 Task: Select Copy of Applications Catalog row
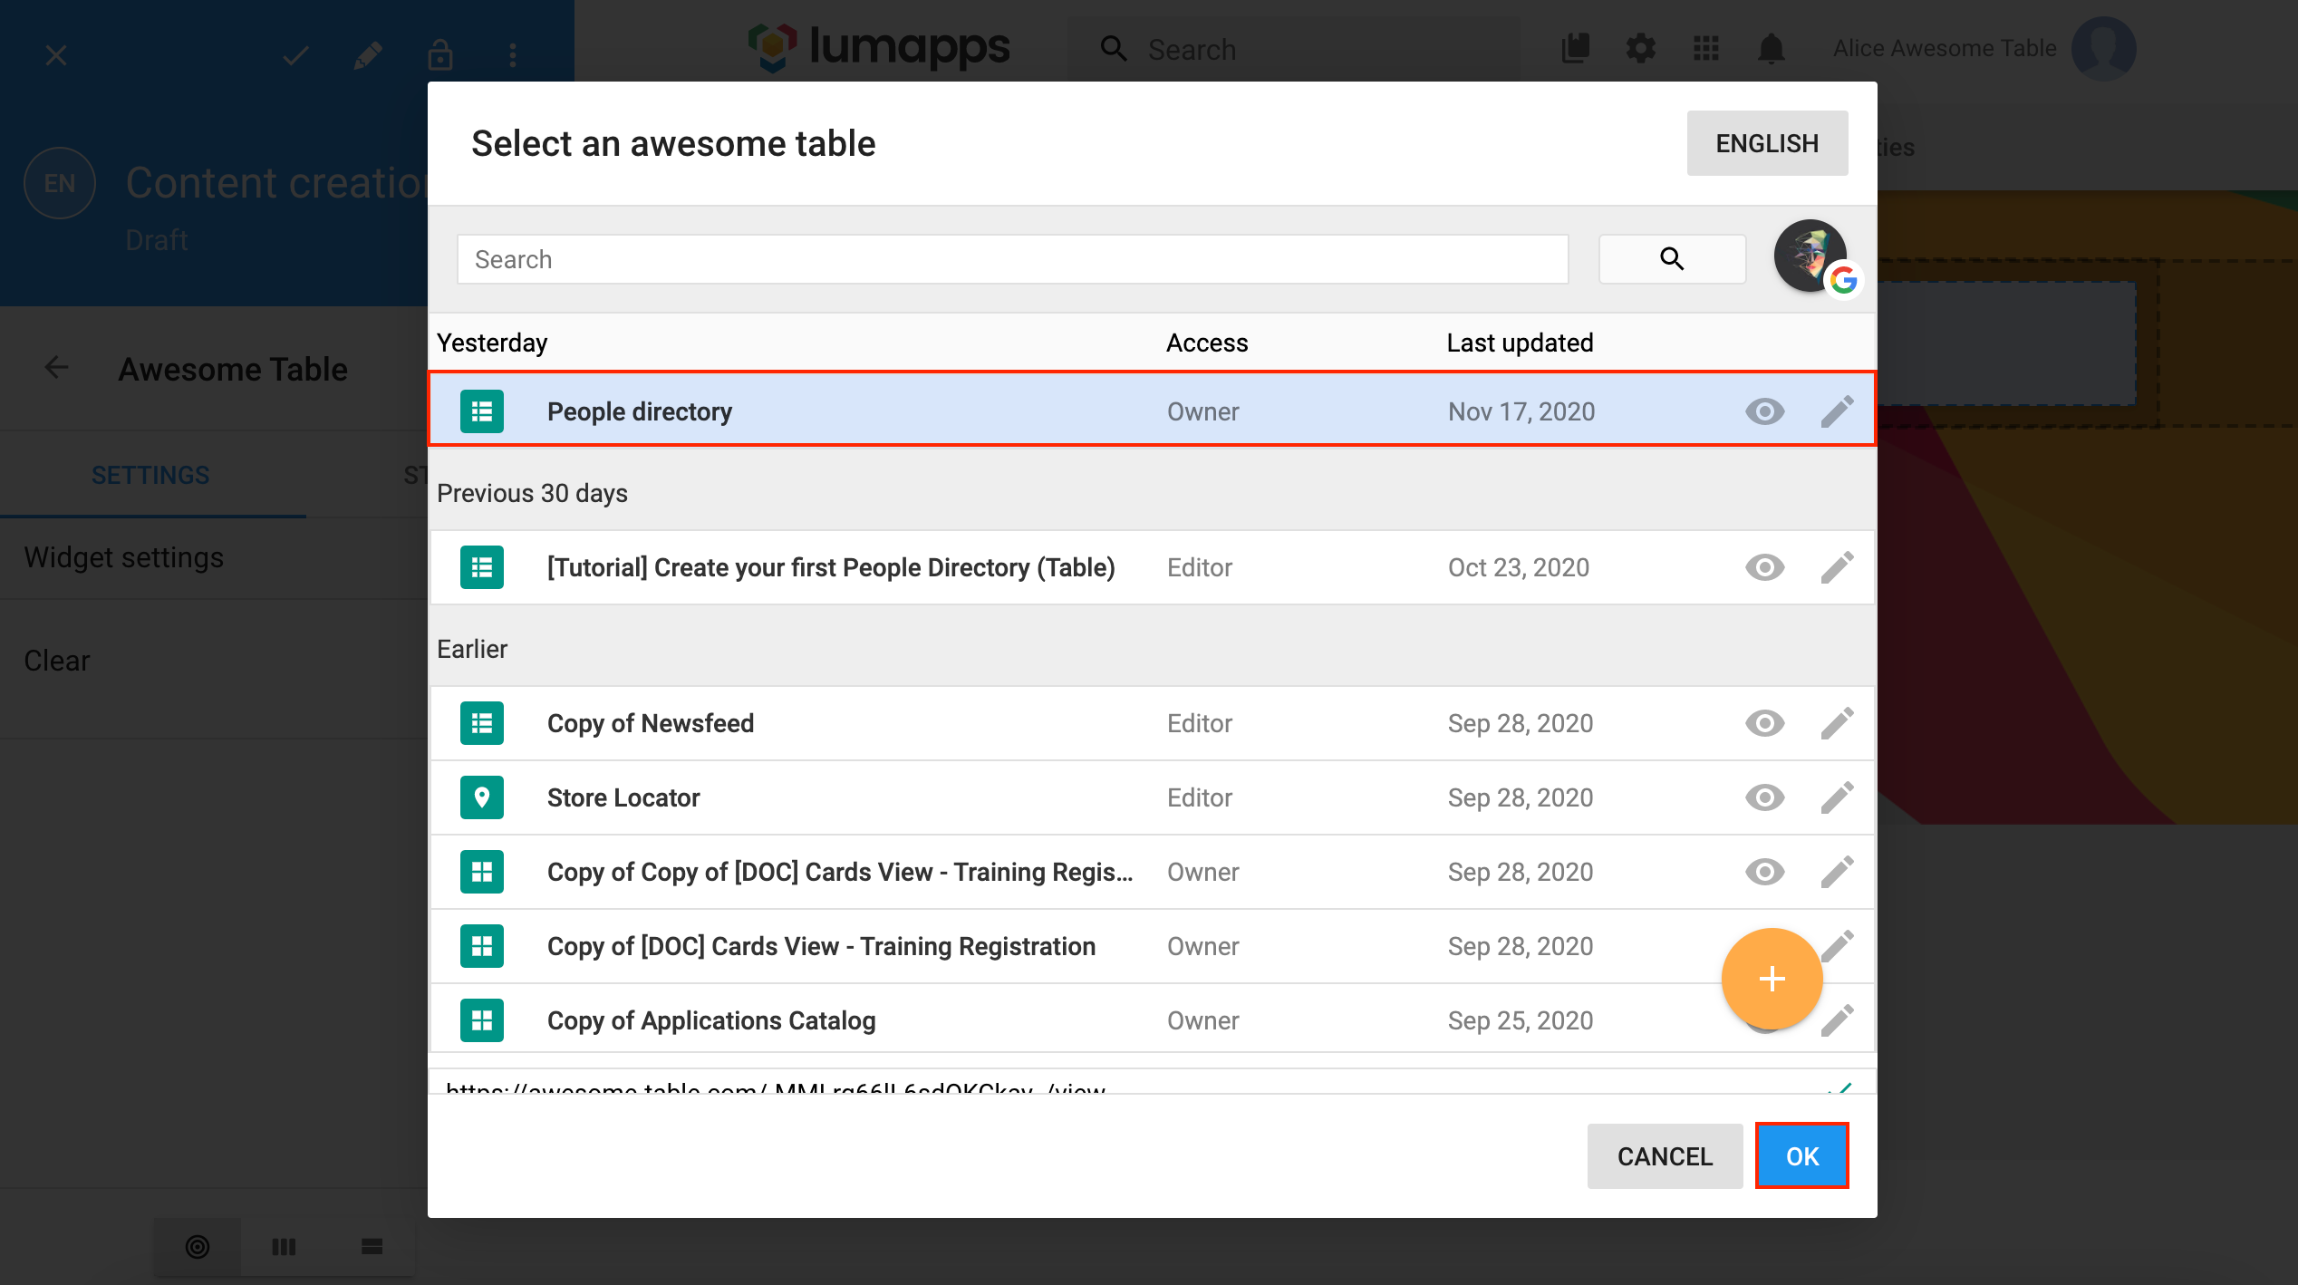pos(1152,1020)
